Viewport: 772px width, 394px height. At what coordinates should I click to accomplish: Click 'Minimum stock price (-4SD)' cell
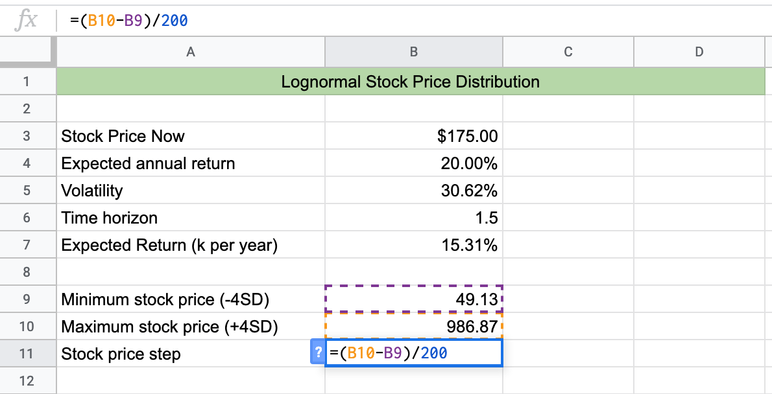(191, 299)
